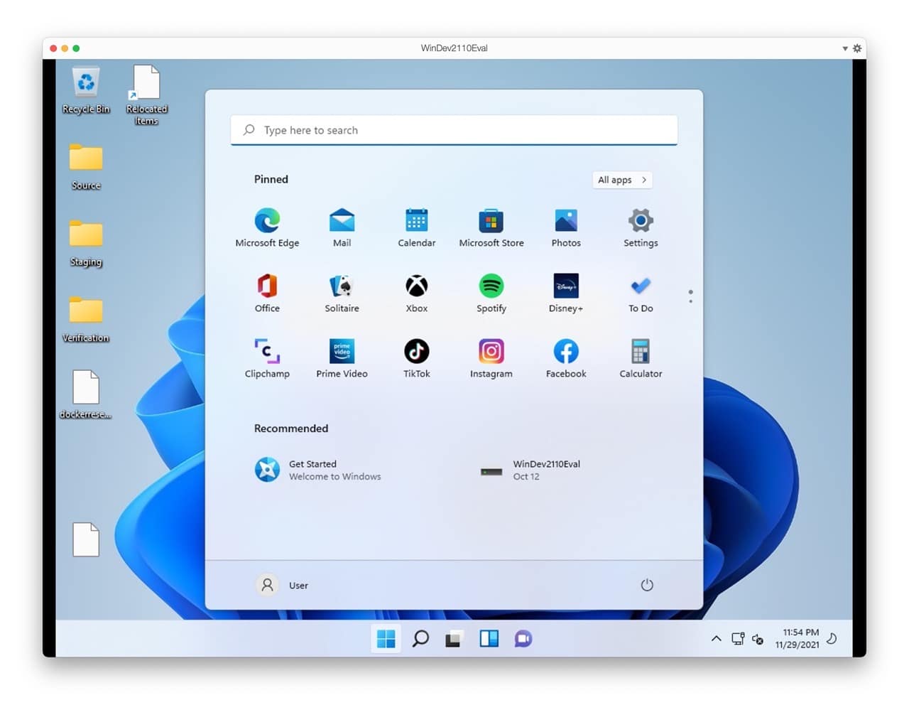Open WinDev2110Eval recommended file
Image resolution: width=909 pixels, height=705 pixels.
(x=531, y=470)
